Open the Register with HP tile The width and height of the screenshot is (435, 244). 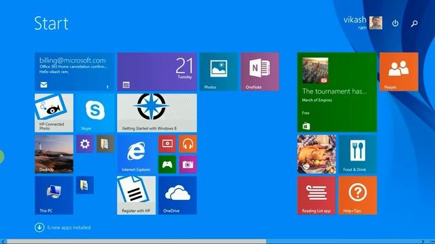pos(136,195)
